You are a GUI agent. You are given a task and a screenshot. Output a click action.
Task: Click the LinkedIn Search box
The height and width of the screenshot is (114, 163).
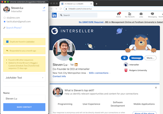(77, 15)
